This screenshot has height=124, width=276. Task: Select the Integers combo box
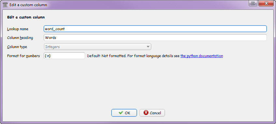[97, 47]
